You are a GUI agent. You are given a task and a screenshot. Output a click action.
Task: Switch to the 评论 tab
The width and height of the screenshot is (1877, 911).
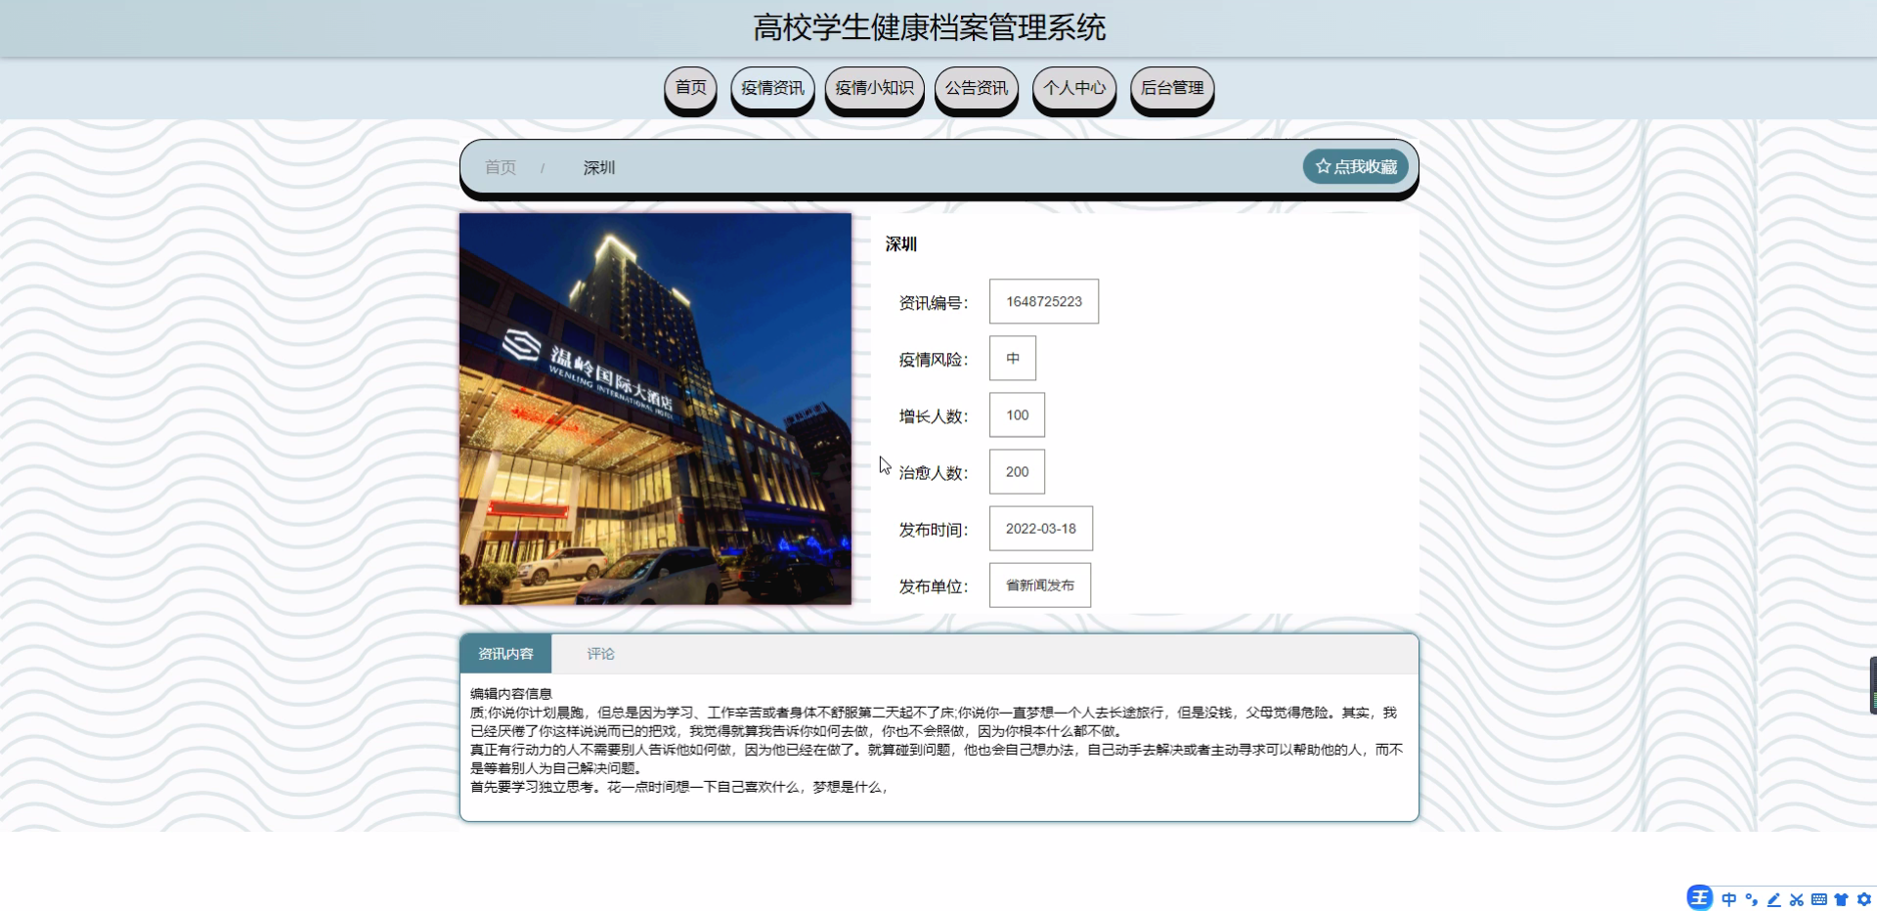(600, 654)
